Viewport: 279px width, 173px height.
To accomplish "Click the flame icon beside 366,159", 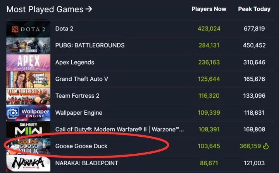I will click(x=266, y=146).
